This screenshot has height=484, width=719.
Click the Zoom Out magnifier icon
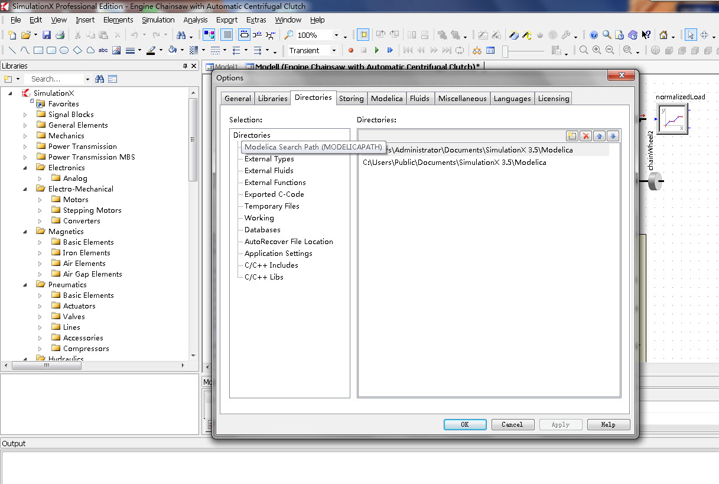[x=610, y=50]
